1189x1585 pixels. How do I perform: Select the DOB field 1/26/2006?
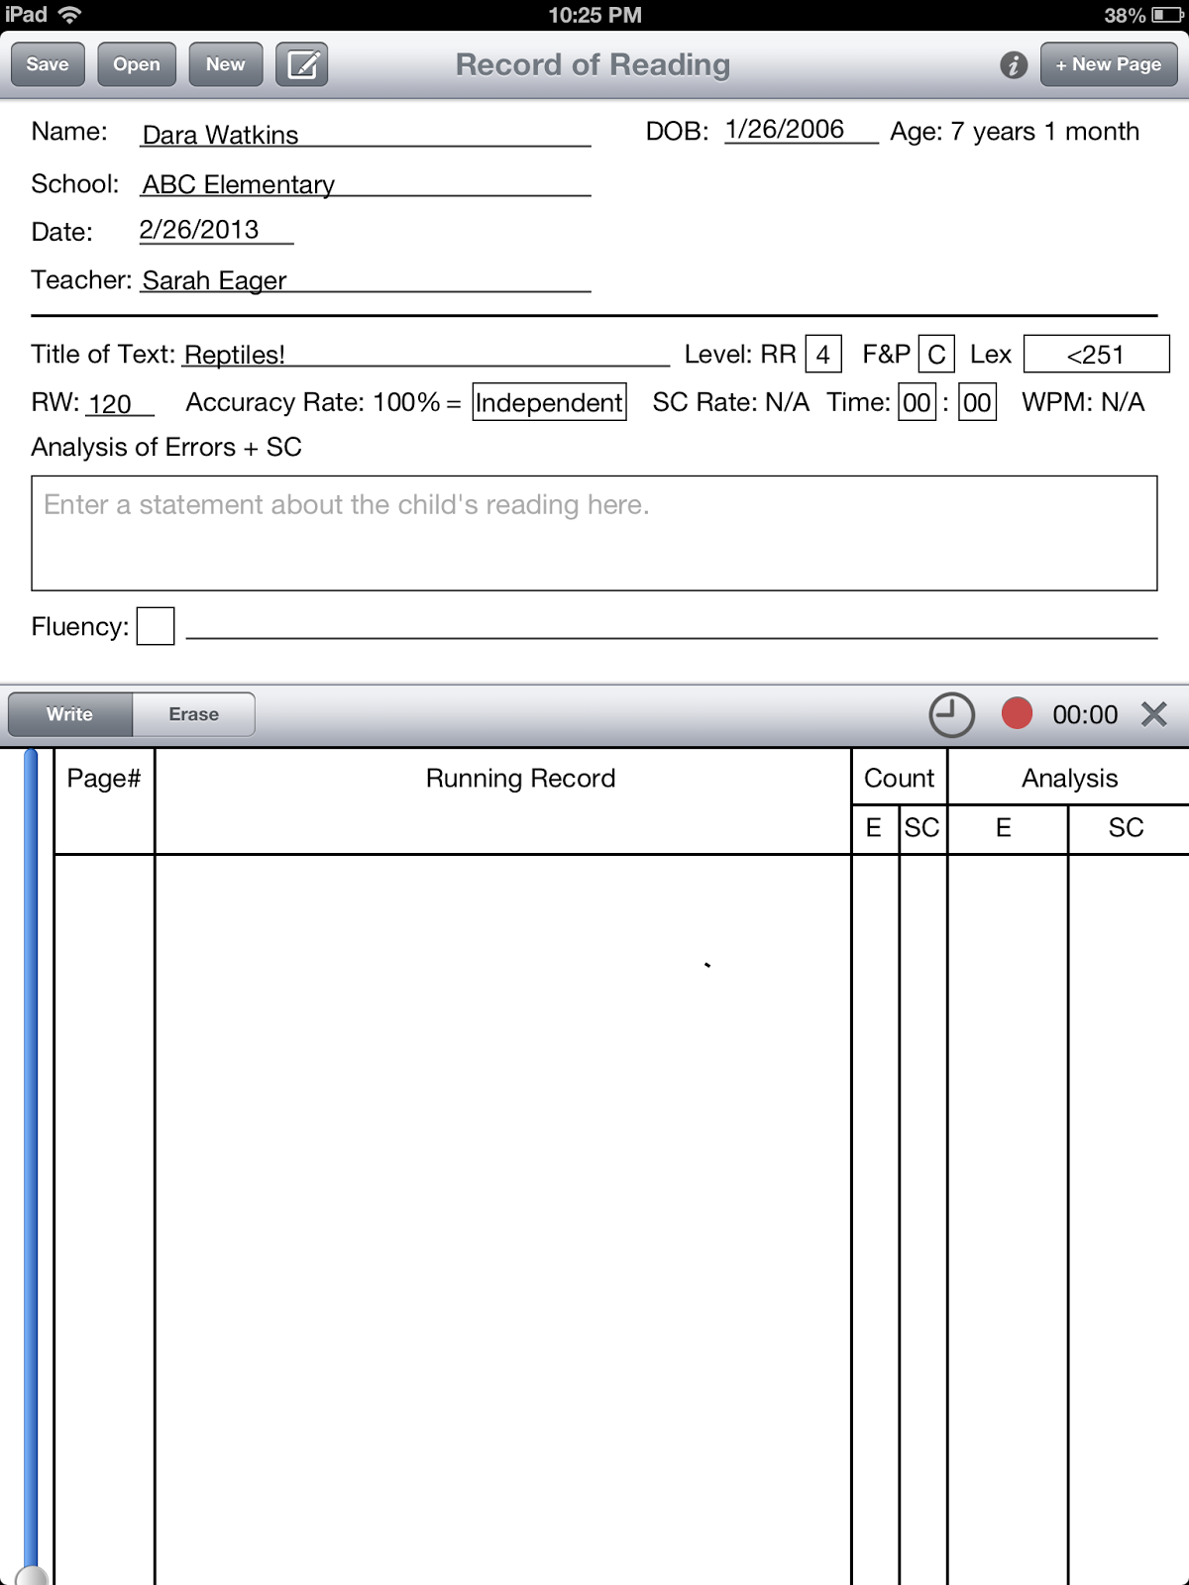pos(801,130)
